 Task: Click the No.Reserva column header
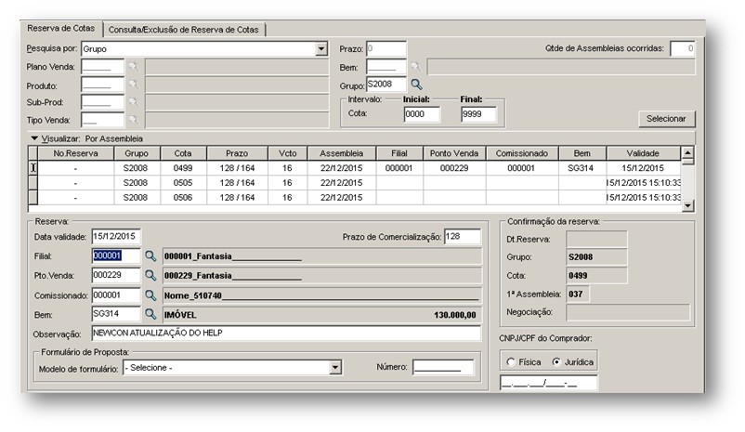point(75,153)
